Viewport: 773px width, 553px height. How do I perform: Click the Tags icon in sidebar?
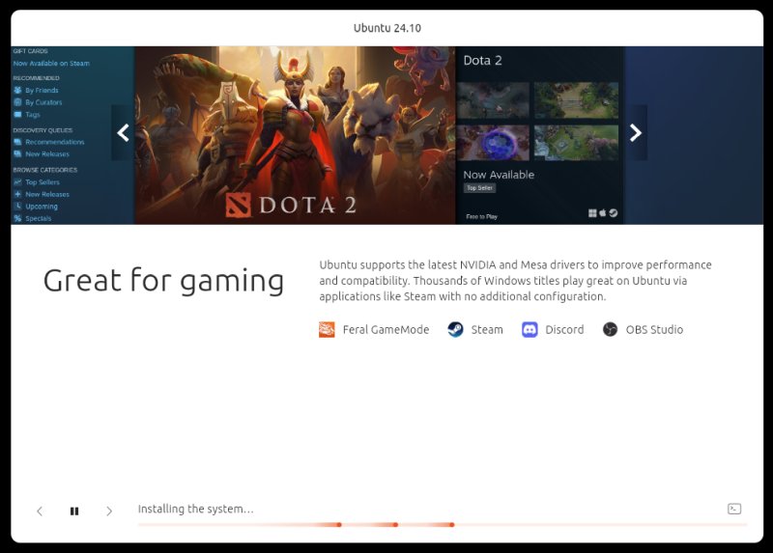coord(17,114)
